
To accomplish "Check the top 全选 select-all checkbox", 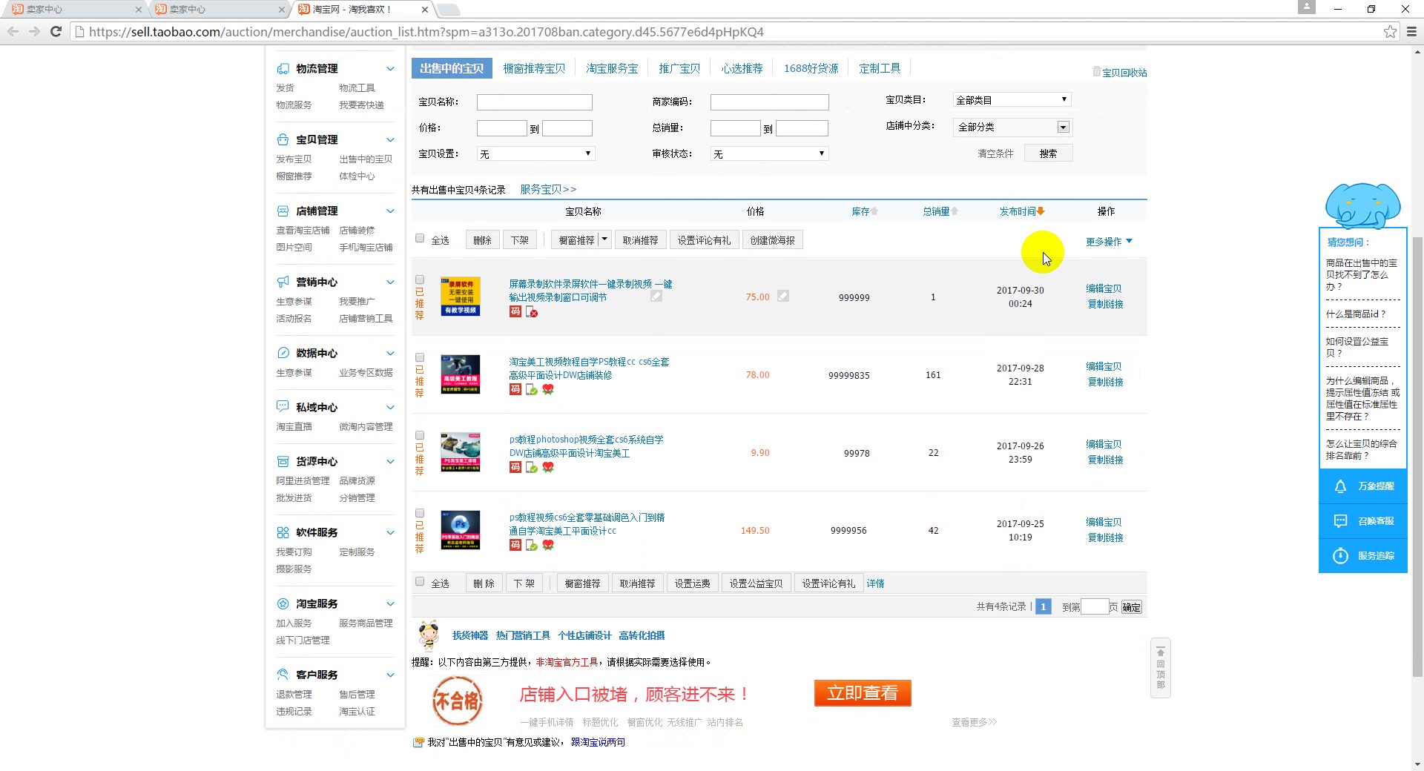I will tap(420, 239).
